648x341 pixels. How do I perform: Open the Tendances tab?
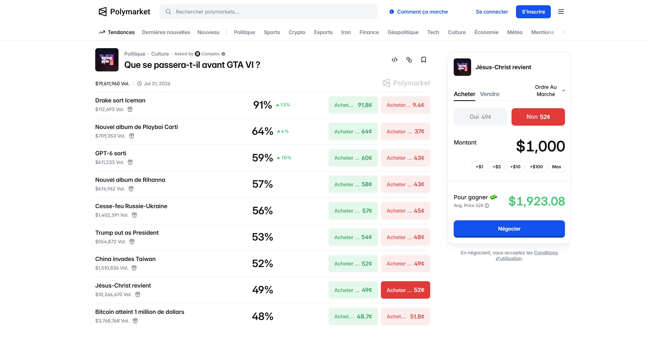(x=117, y=32)
